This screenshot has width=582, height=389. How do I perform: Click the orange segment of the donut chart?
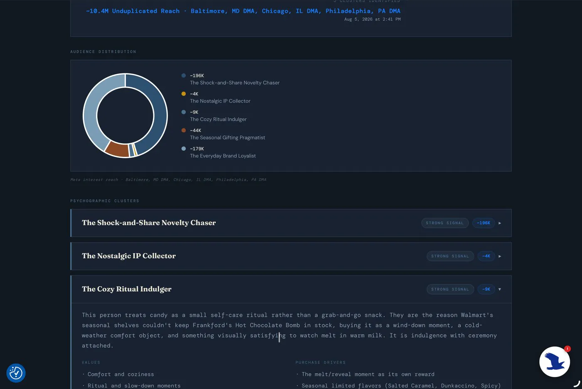click(x=118, y=149)
